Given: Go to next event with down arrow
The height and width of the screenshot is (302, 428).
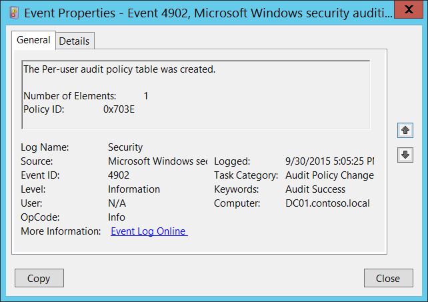Looking at the screenshot, I should point(405,155).
